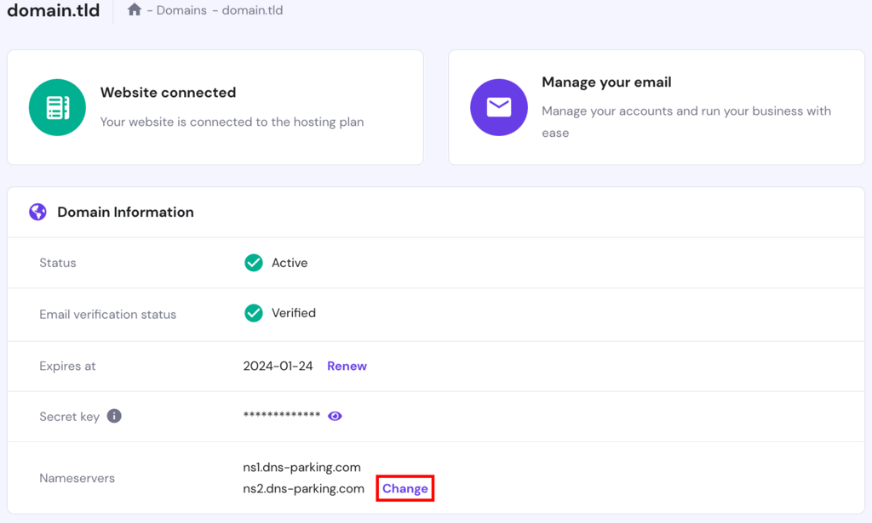Viewport: 872px width, 523px height.
Task: Click the Verified status checkmark icon
Action: 253,314
